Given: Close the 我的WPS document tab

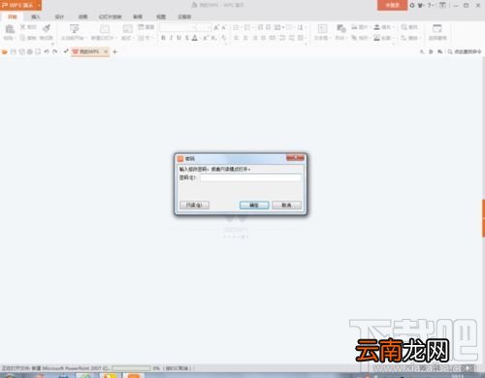Looking at the screenshot, I should pos(106,51).
